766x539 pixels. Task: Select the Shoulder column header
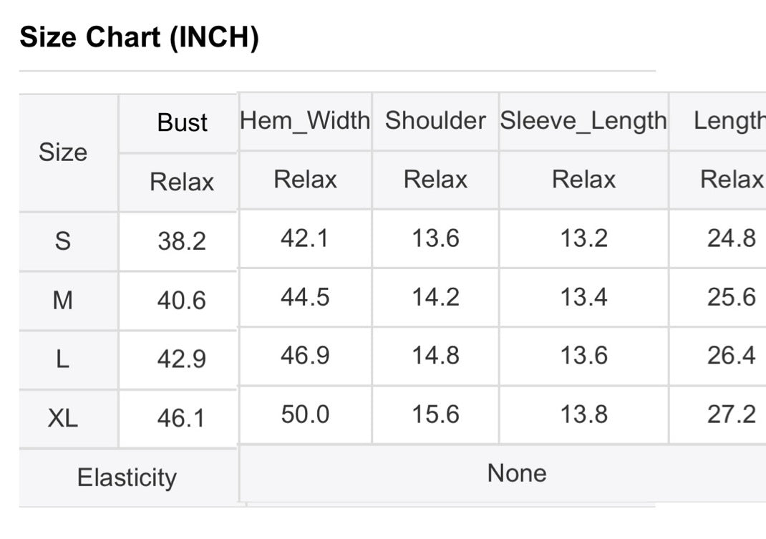[435, 120]
